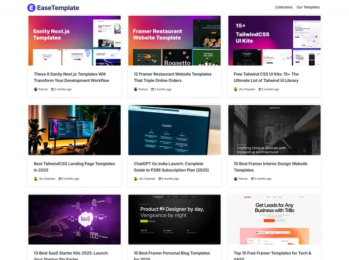Image resolution: width=349 pixels, height=260 pixels.
Task: View the Arches architectural interior thumbnail
Action: pos(274,130)
